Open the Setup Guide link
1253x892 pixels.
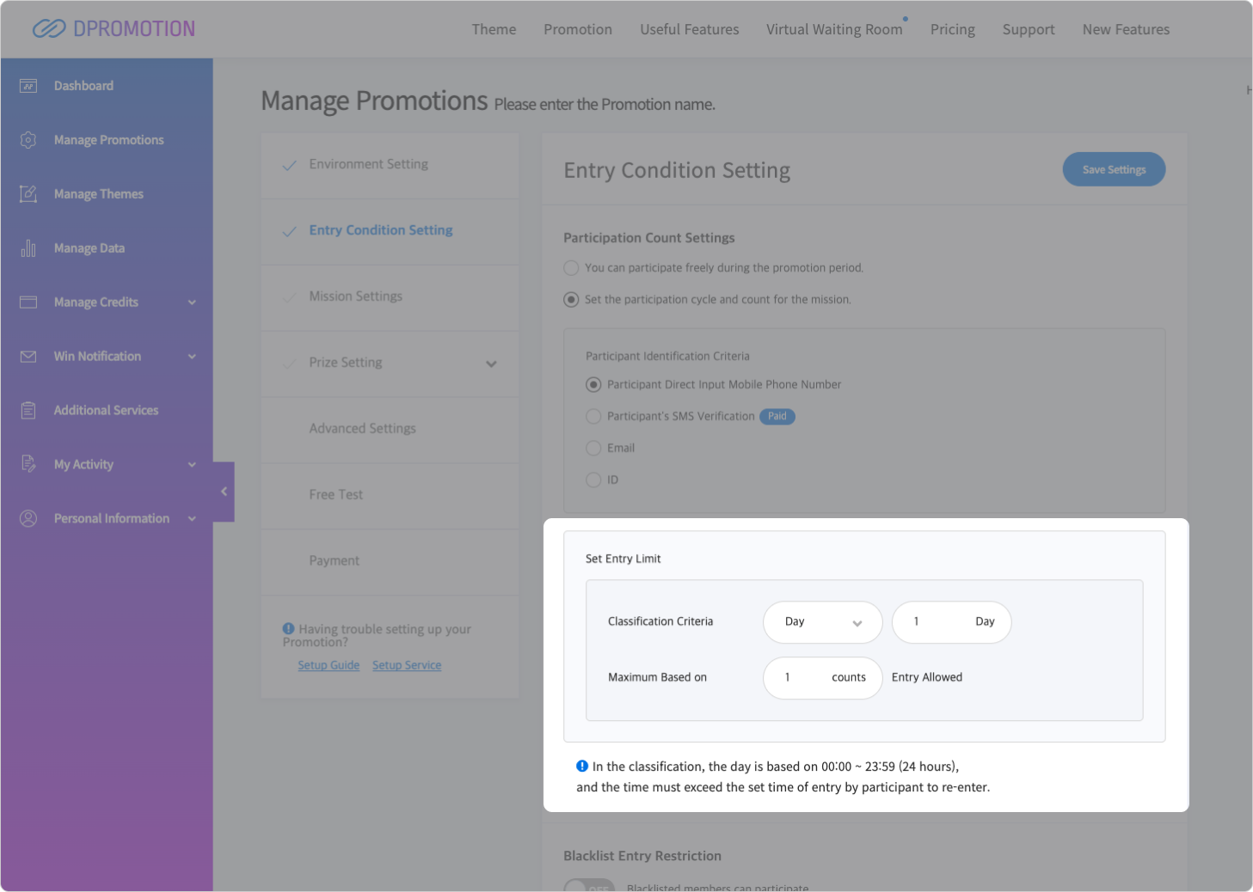click(x=329, y=665)
